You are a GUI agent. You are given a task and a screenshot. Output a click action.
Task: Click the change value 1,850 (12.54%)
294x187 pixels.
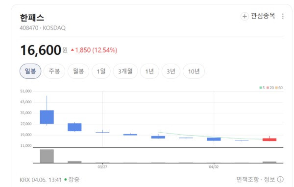pos(94,50)
